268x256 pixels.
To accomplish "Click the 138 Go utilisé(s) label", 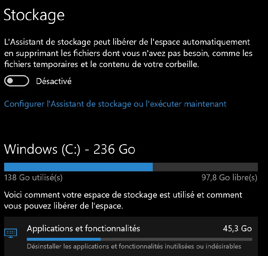I will pos(33,178).
